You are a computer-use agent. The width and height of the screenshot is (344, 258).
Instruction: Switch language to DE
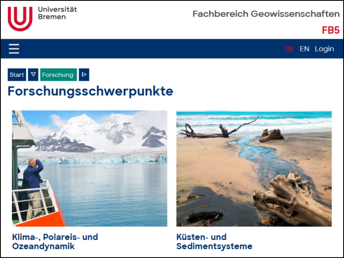289,49
